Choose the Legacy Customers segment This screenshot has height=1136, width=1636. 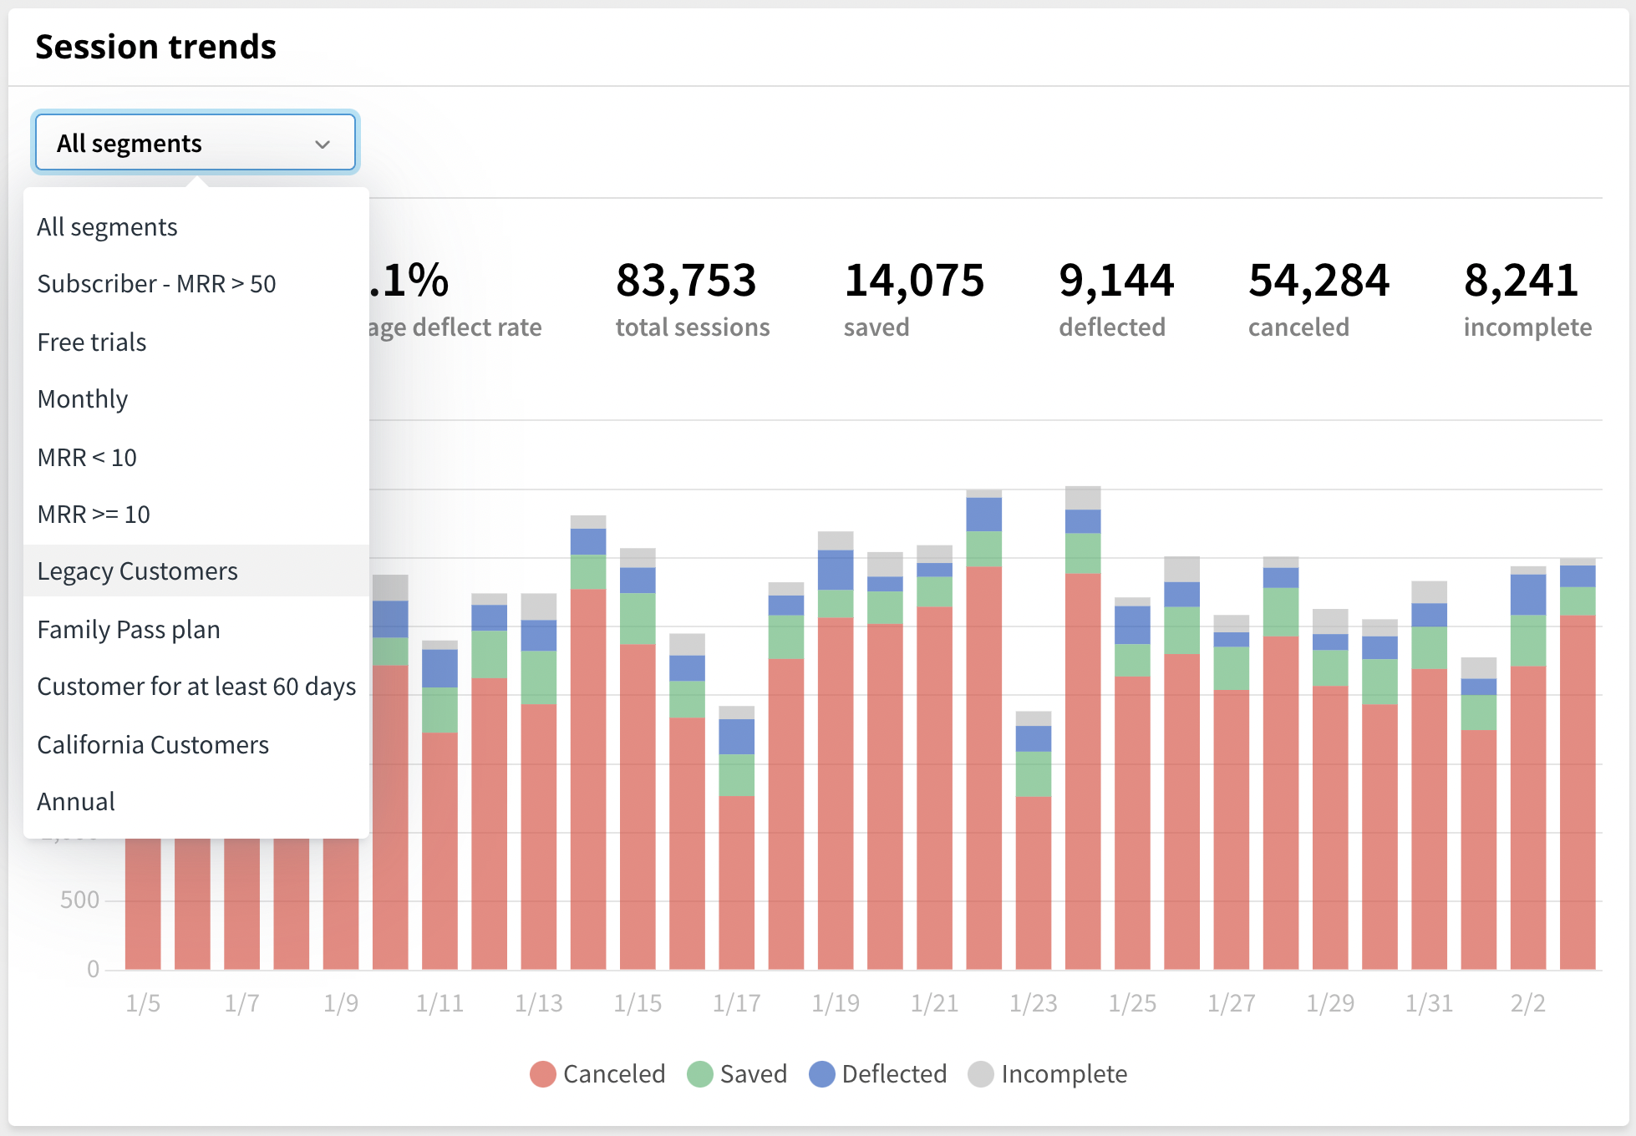click(138, 571)
